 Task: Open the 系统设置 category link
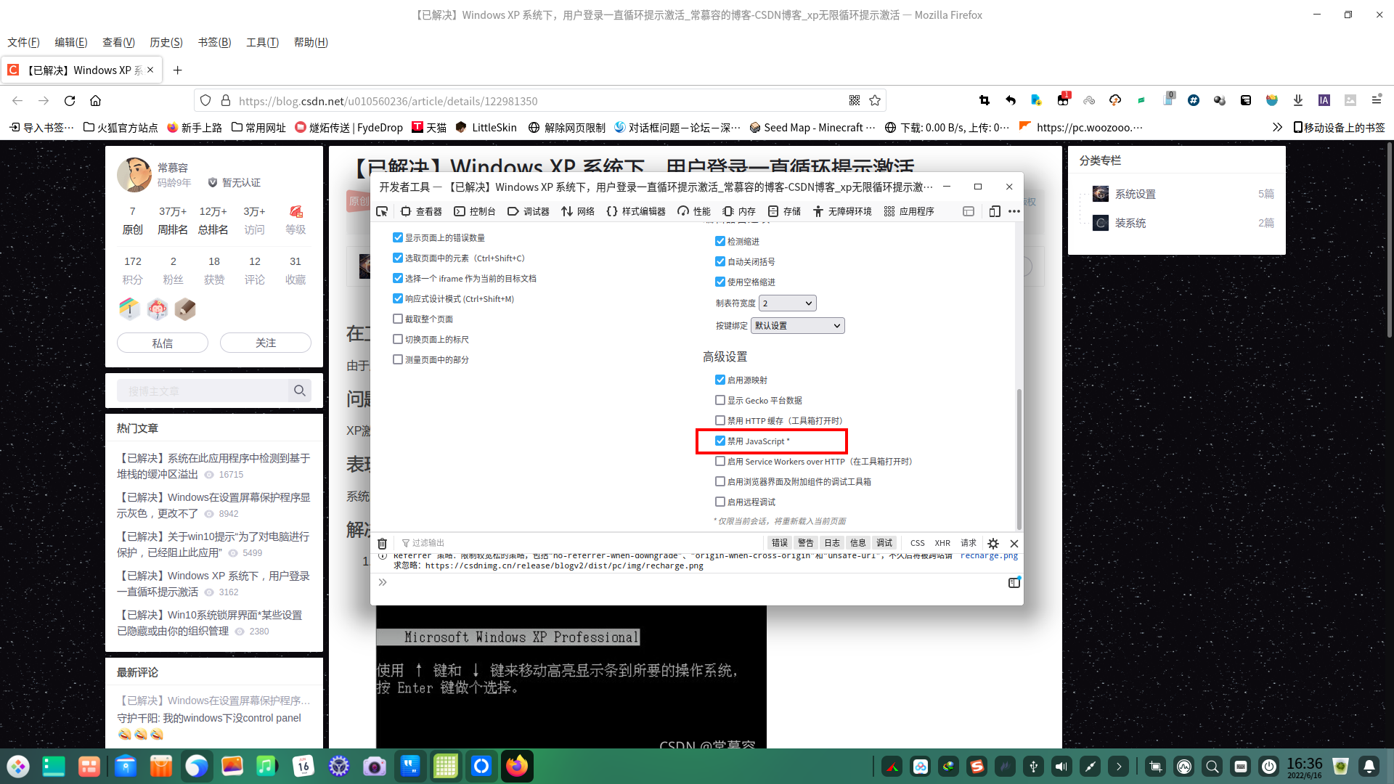point(1135,194)
